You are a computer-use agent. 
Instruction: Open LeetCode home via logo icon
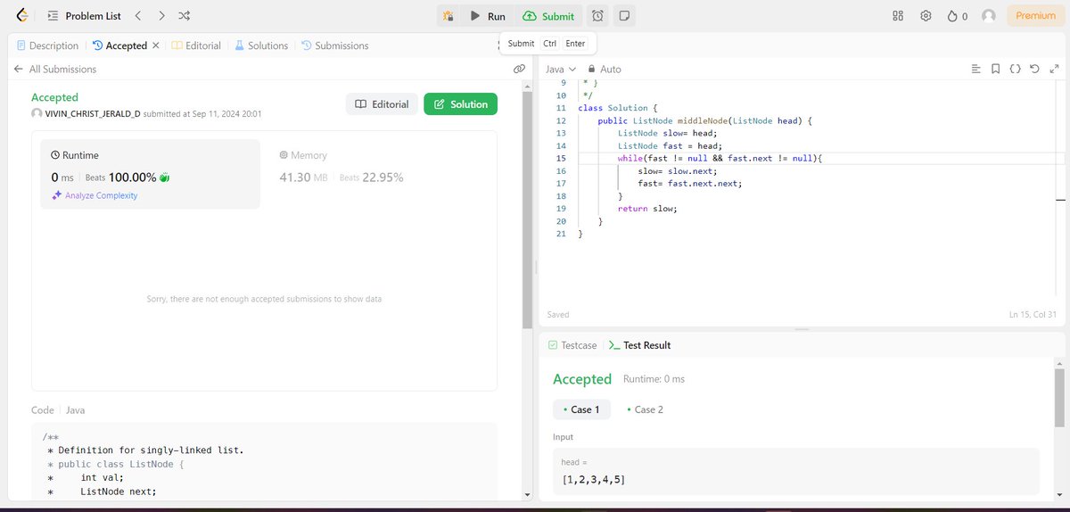pyautogui.click(x=23, y=16)
